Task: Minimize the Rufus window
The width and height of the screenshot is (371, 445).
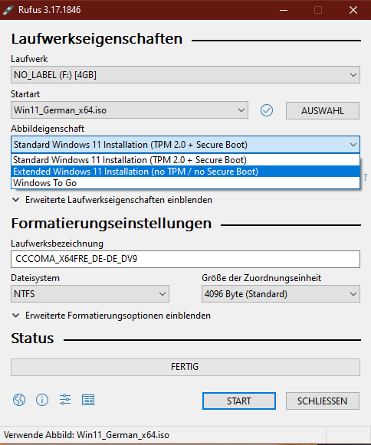Action: click(284, 10)
